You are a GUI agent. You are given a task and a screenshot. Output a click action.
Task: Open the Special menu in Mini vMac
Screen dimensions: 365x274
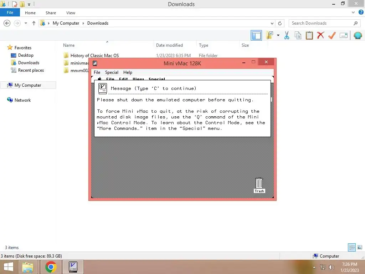112,72
